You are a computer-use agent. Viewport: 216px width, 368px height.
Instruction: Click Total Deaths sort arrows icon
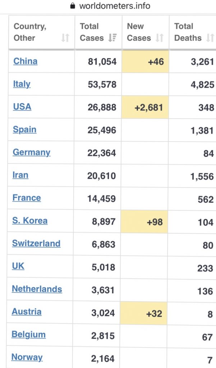(x=210, y=38)
